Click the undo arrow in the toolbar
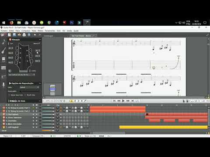This screenshot has height=157, width=210. point(35,35)
